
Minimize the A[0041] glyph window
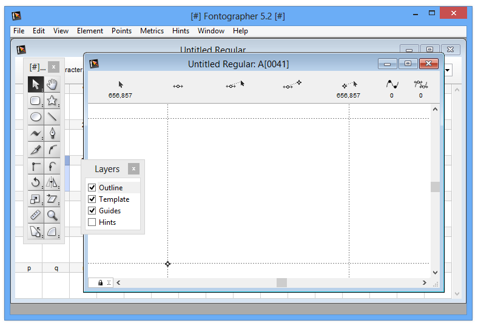point(388,64)
